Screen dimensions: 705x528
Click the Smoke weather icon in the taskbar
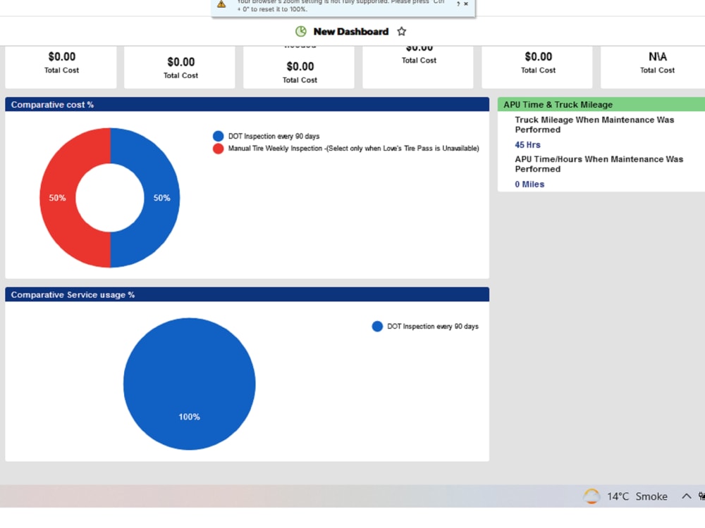point(591,496)
